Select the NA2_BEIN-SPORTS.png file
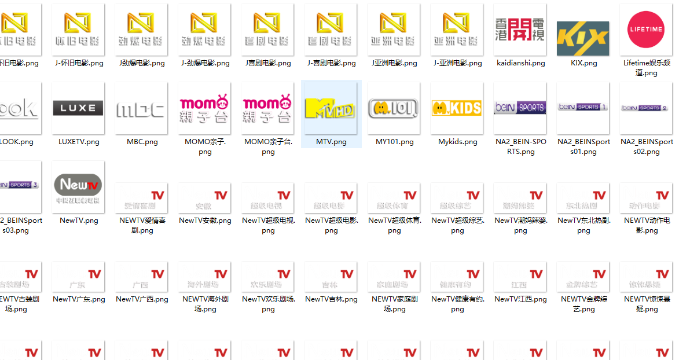Image resolution: width=679 pixels, height=360 pixels. pyautogui.click(x=520, y=108)
